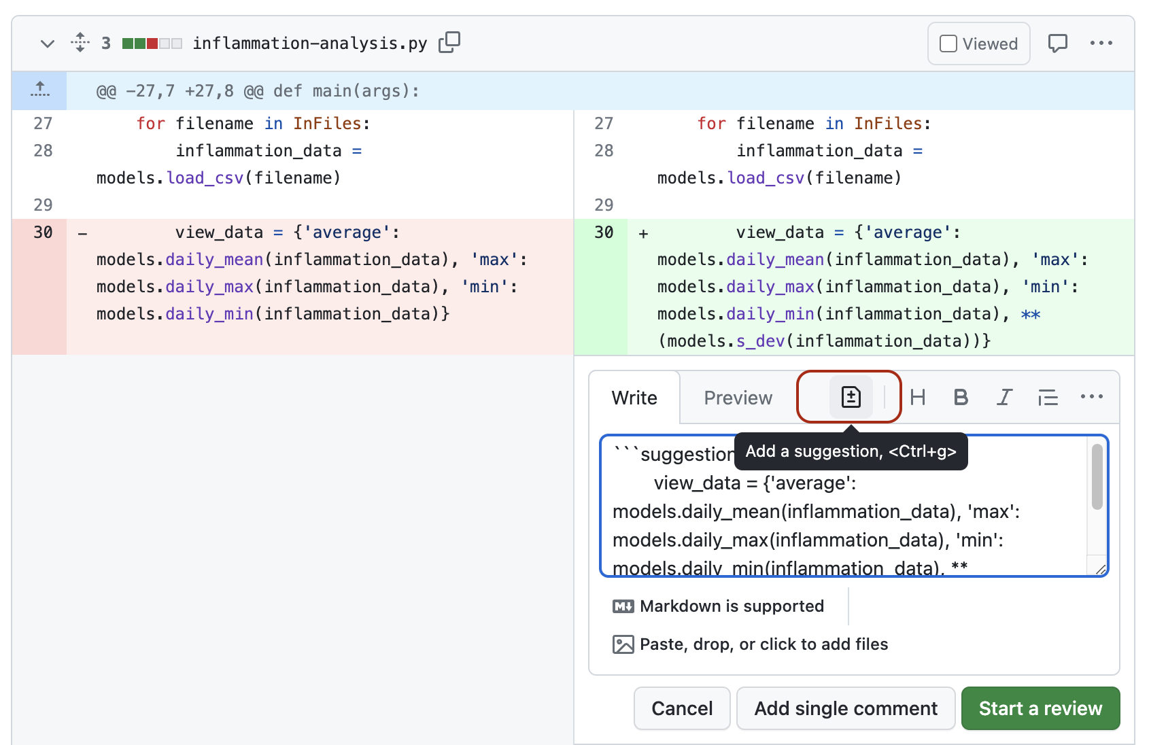Insert an unordered list in the comment

[x=1048, y=398]
